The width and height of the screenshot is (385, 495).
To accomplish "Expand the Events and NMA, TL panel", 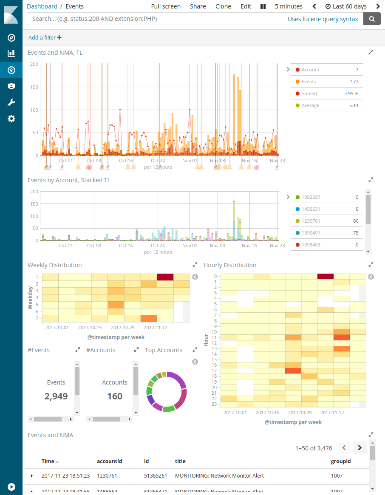I will (371, 52).
